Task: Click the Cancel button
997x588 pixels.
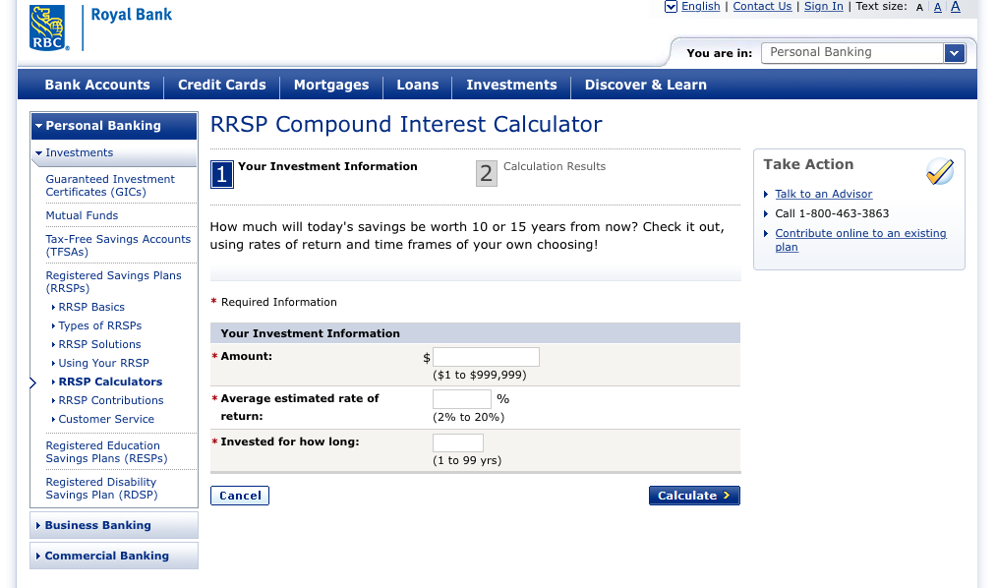Action: pos(240,496)
